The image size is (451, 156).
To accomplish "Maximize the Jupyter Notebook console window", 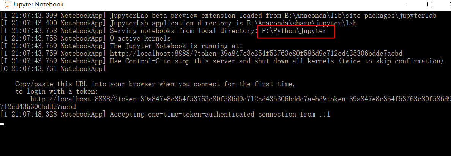I will tap(430, 4).
